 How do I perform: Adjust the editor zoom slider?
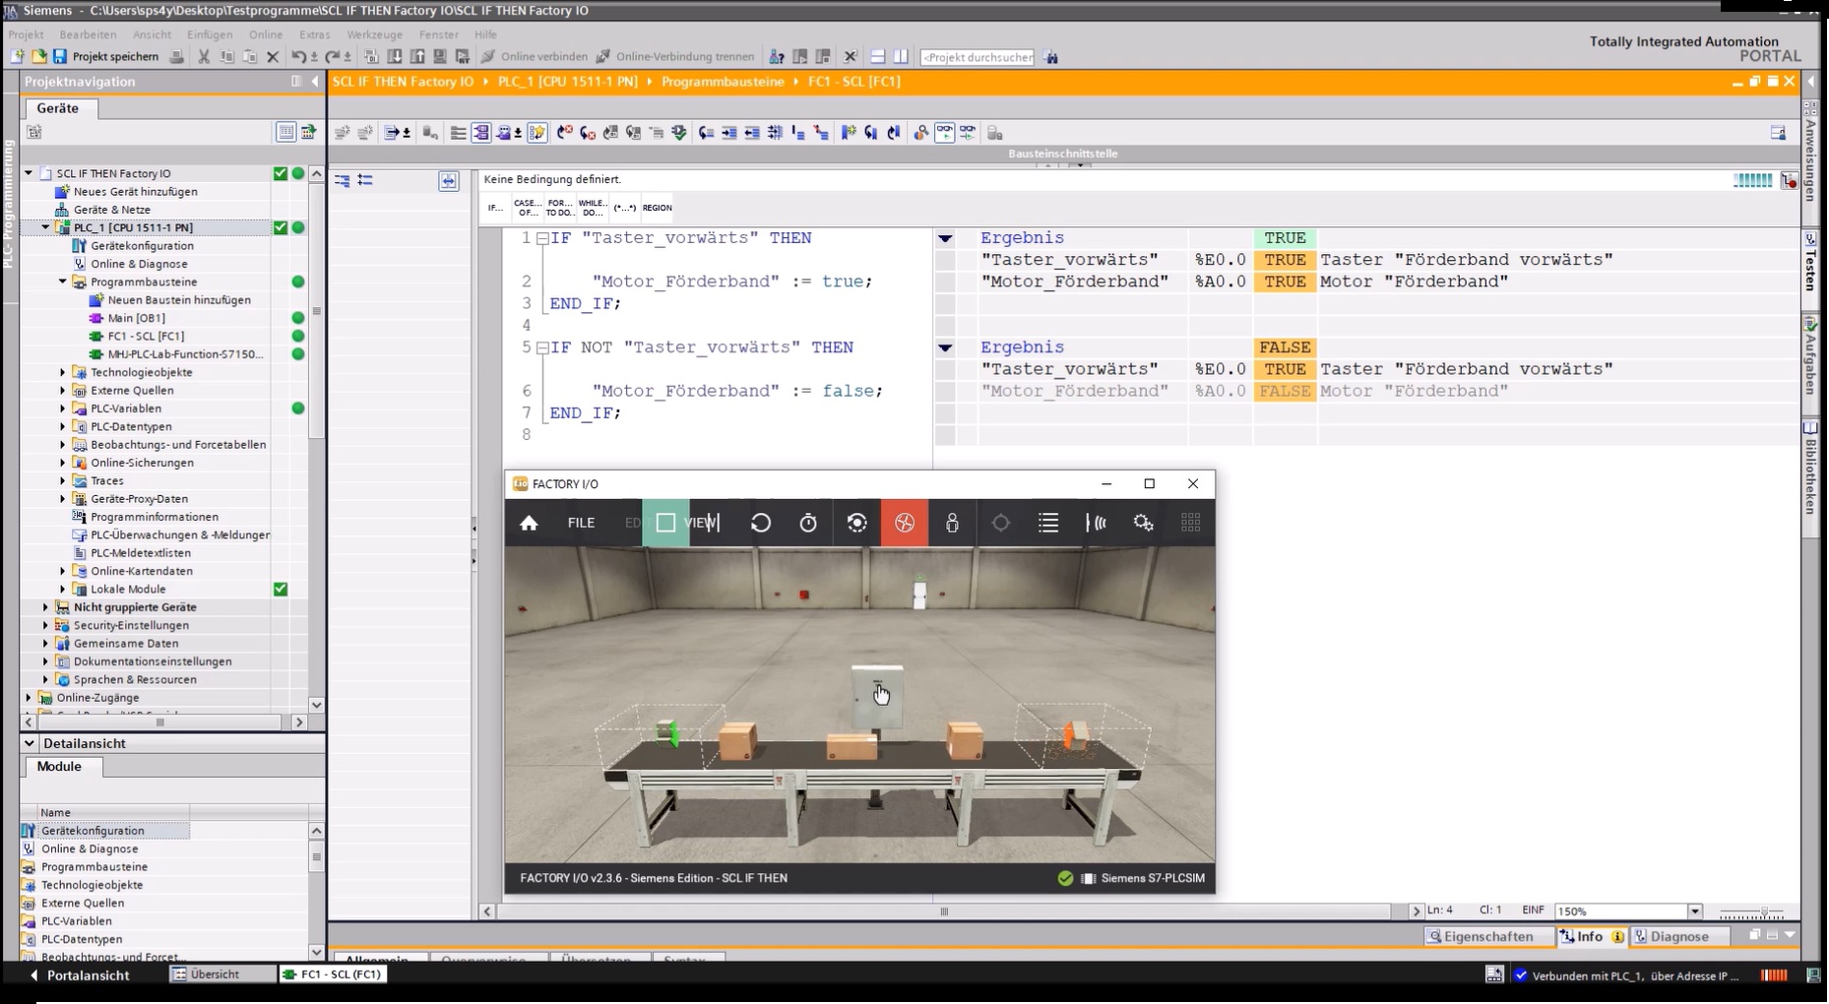(1763, 912)
